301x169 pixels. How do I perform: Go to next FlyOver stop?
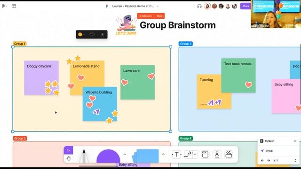[x=269, y=161]
